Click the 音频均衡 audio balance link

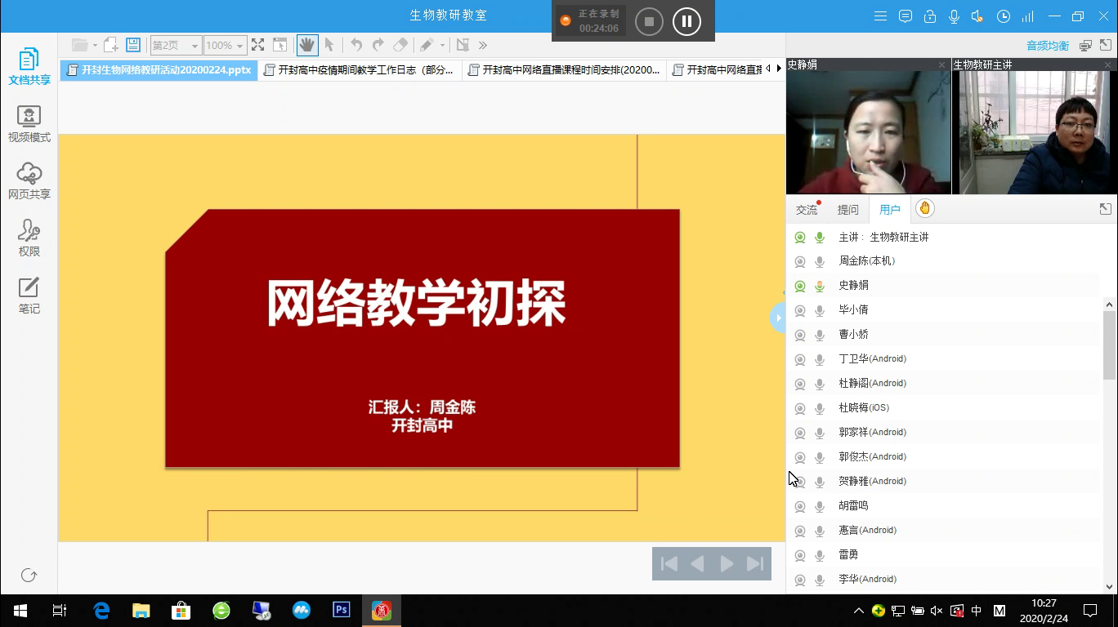(x=1048, y=46)
